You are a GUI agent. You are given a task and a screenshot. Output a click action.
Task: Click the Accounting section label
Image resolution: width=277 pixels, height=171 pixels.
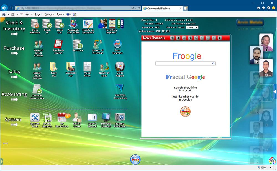[14, 94]
